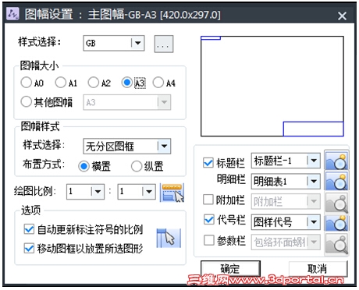Click the 代号栏 preview icon
359x290 pixels.
tap(336, 222)
